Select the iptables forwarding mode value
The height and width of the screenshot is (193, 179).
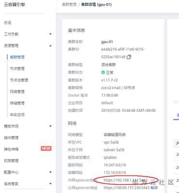[110, 157]
